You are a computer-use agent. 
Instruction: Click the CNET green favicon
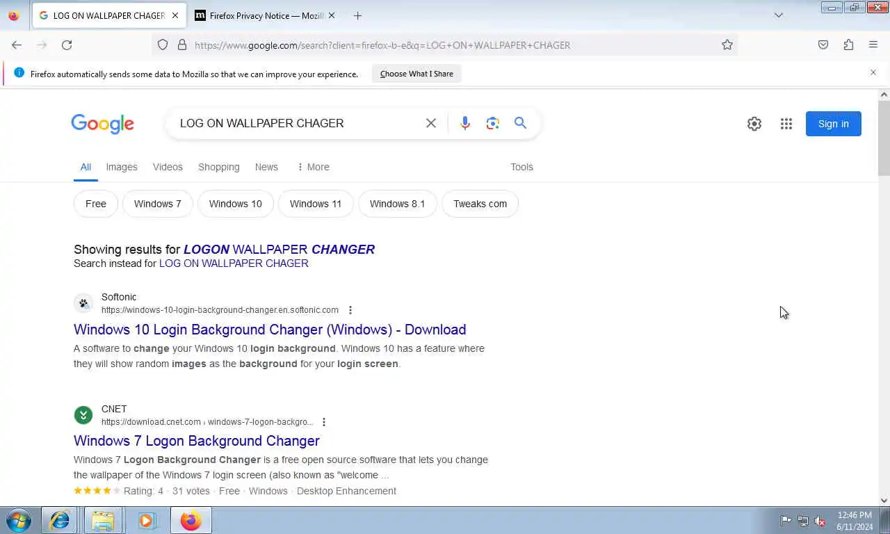pyautogui.click(x=83, y=415)
